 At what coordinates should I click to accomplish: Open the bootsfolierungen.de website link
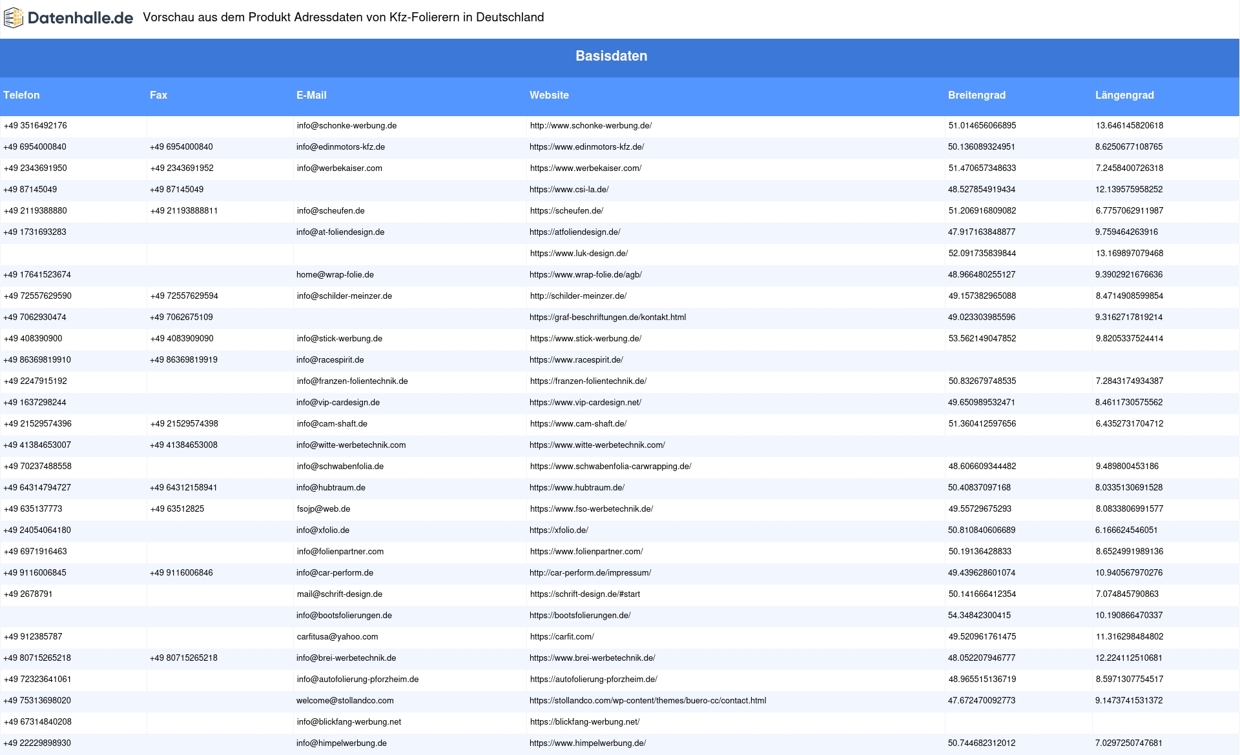coord(580,616)
